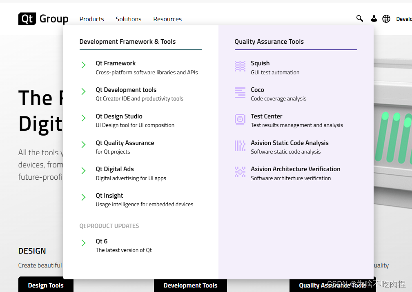Click 'Qt PRODUCT UPDATES' label
This screenshot has width=412, height=292.
[109, 226]
